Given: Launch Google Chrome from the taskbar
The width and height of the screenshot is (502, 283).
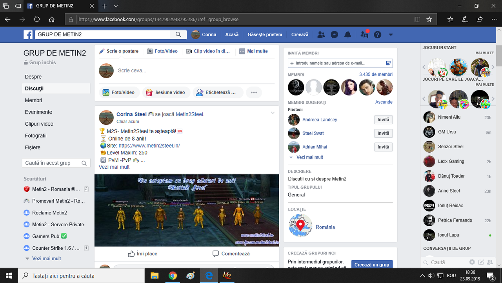Looking at the screenshot, I should (x=173, y=276).
